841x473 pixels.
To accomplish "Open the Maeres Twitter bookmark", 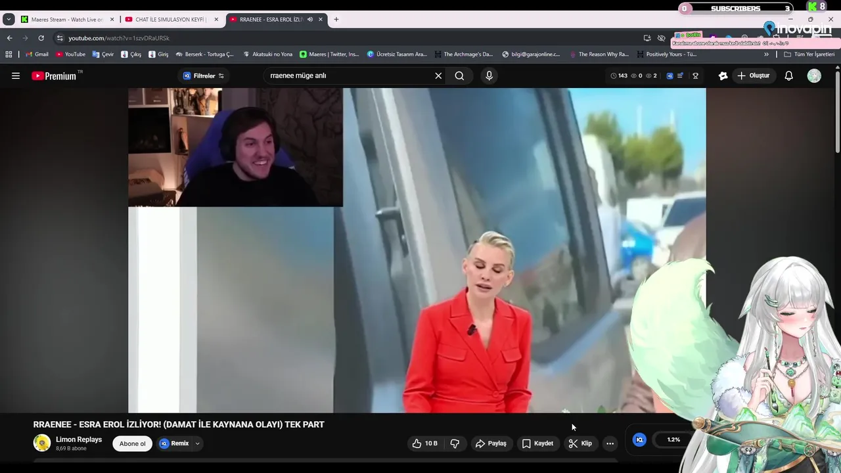I will tap(329, 55).
